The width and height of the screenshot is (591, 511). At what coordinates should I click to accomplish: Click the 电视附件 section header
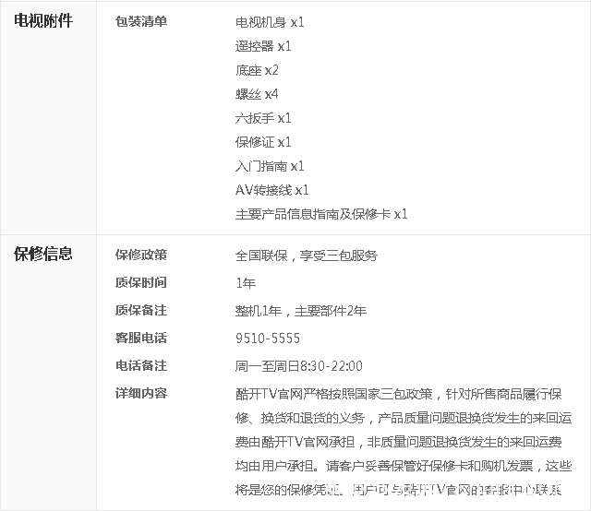click(x=42, y=20)
